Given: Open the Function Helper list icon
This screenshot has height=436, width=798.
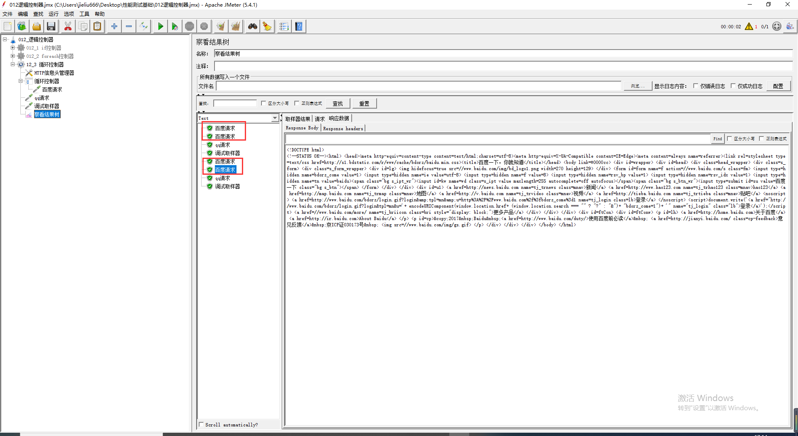Looking at the screenshot, I should [x=284, y=26].
